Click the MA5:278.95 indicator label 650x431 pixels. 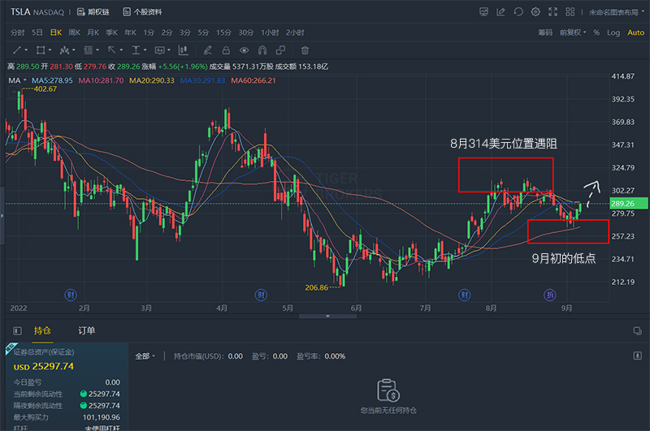[52, 80]
